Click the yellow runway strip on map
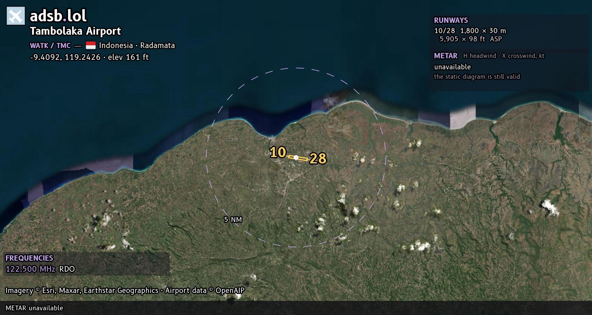 pos(298,158)
